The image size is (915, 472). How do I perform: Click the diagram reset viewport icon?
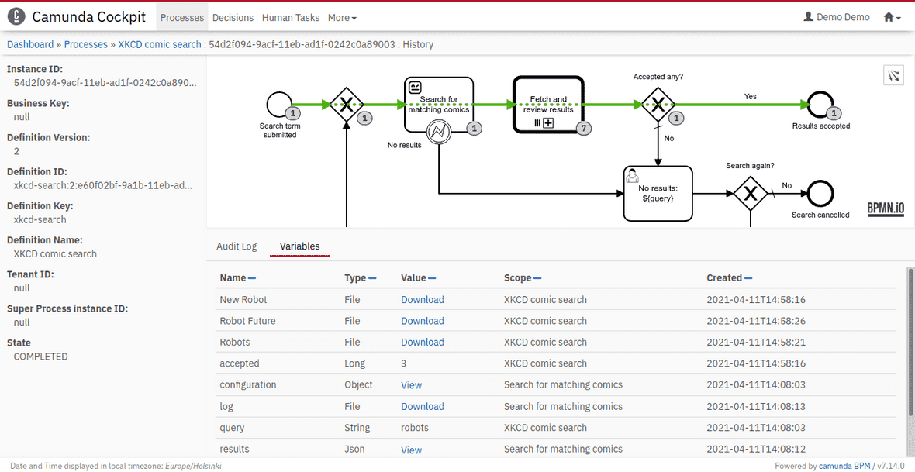point(893,75)
